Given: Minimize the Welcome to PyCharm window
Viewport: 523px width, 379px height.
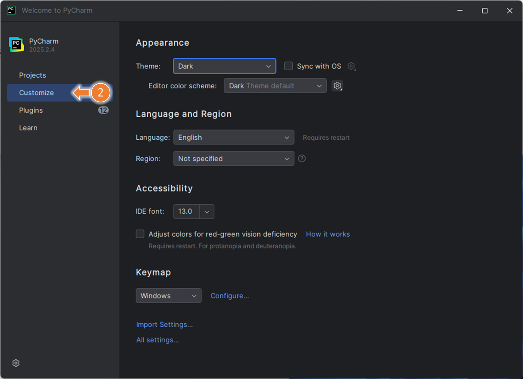Looking at the screenshot, I should [x=460, y=11].
